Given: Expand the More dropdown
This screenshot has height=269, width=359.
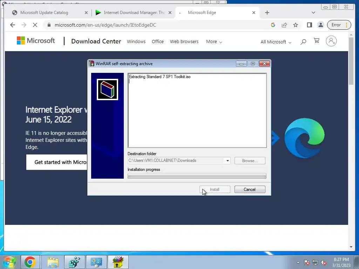Looking at the screenshot, I should tap(214, 42).
